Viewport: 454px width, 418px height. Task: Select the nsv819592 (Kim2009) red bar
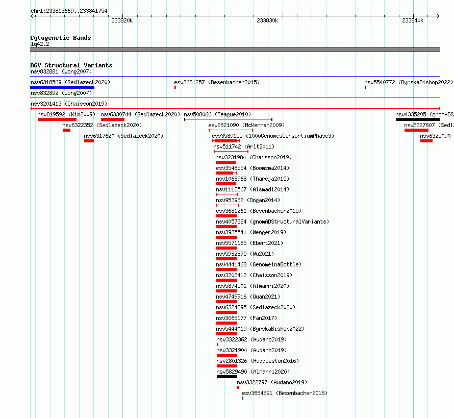tap(57, 119)
